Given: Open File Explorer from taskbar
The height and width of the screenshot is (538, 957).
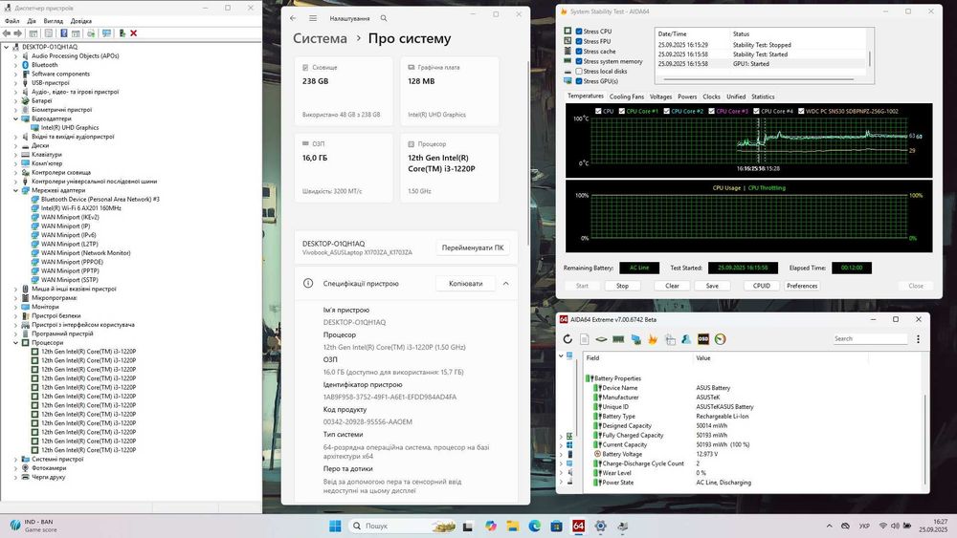Looking at the screenshot, I should click(513, 526).
